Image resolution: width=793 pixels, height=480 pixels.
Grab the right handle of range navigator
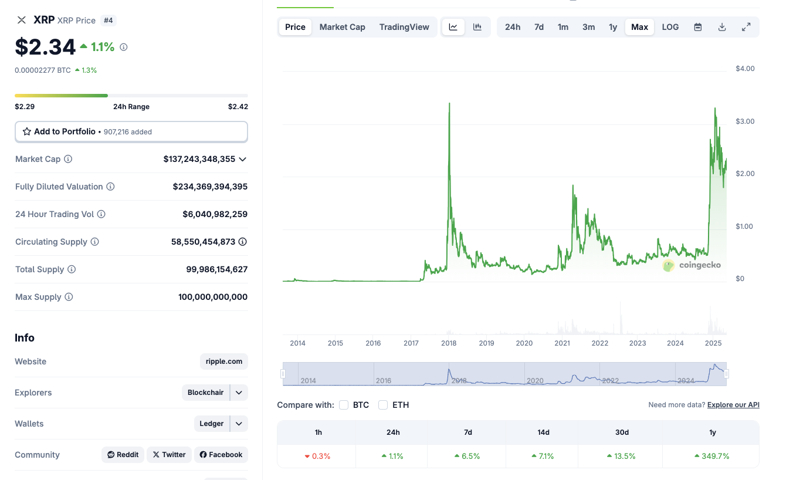point(726,374)
